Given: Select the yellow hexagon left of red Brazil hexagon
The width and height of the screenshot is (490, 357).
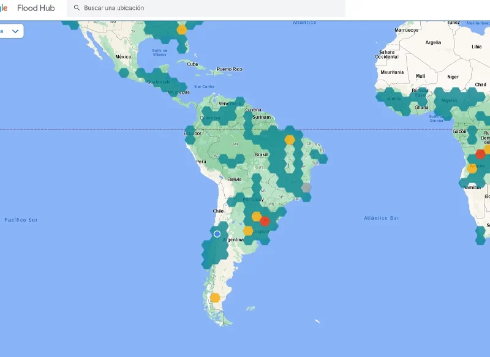Looking at the screenshot, I should point(257,216).
